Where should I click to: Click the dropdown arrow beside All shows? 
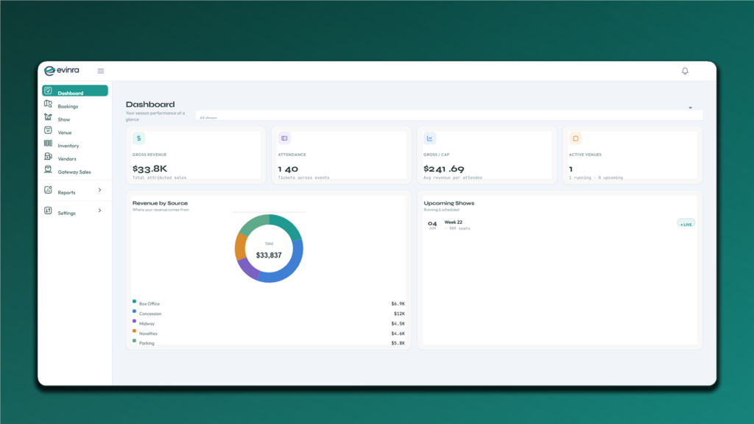690,107
